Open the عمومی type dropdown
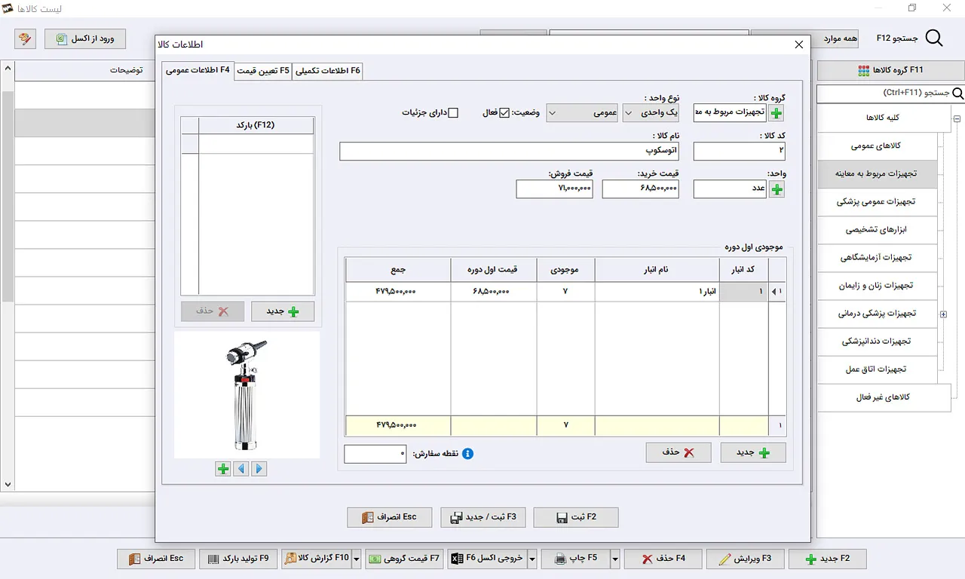The width and height of the screenshot is (965, 579). click(583, 113)
